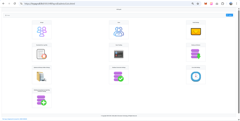Open Database Connection for Importing Timesheet icon

point(42,100)
